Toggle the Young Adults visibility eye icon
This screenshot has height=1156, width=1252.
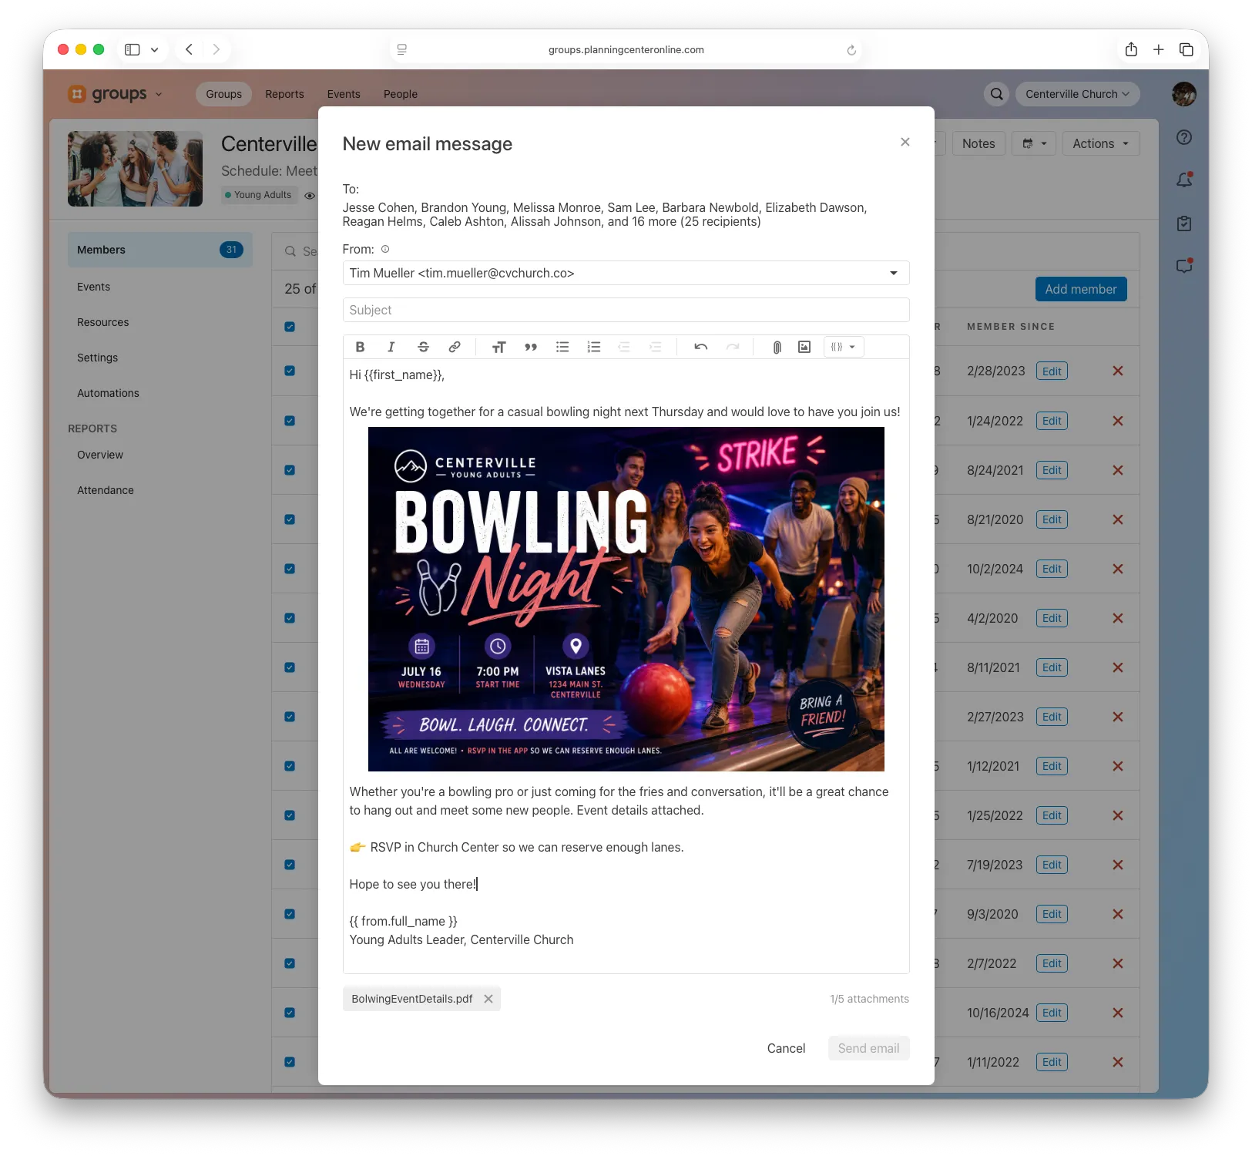tap(310, 196)
